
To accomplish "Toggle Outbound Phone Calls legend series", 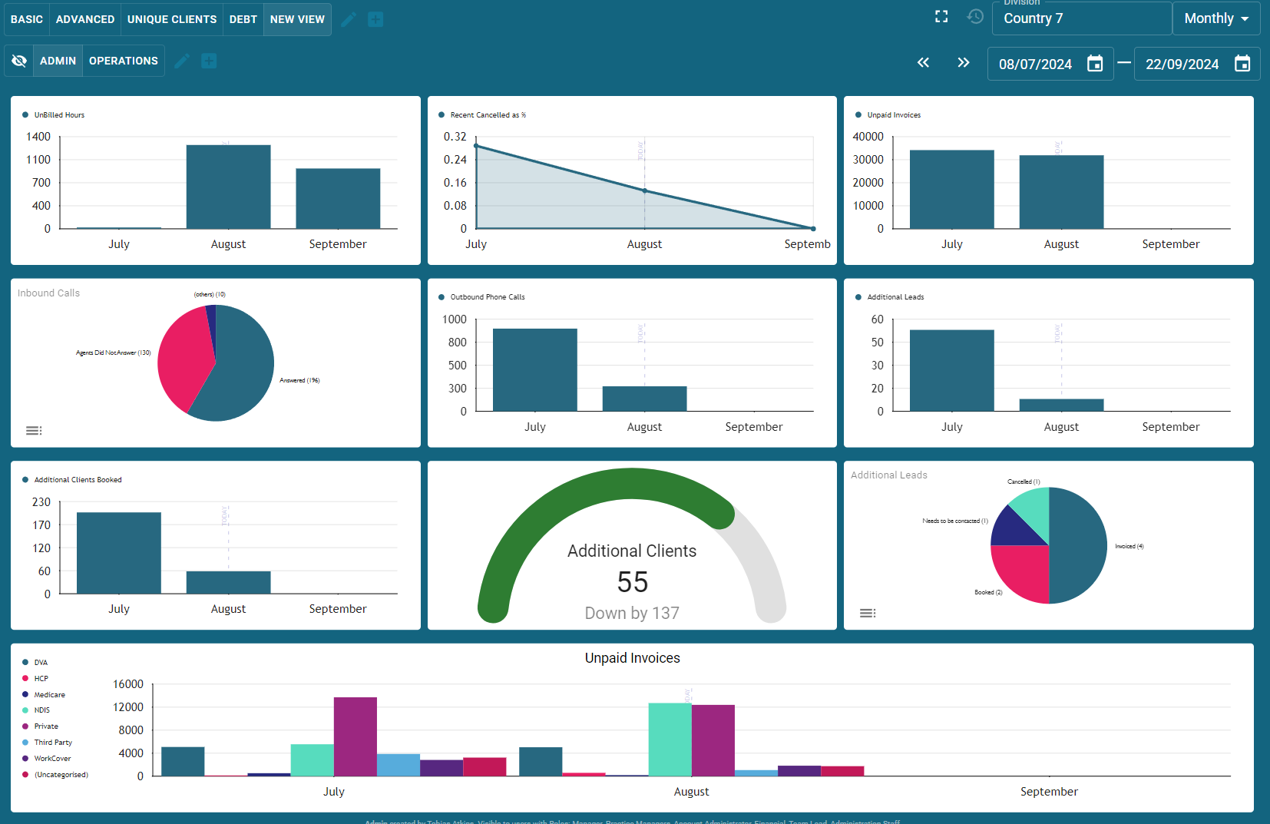I will [481, 297].
